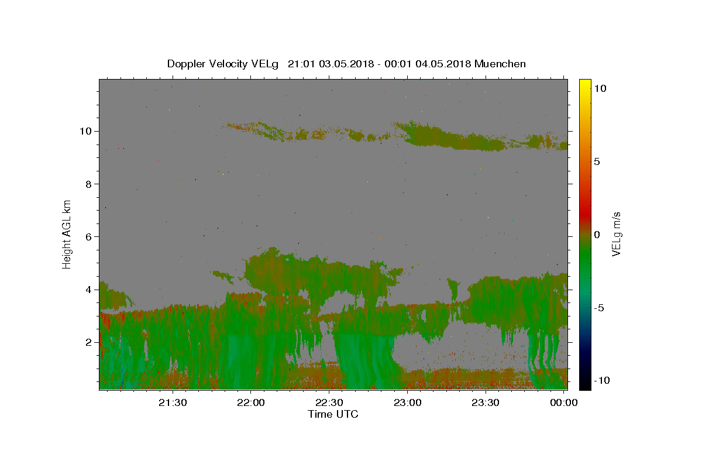The width and height of the screenshot is (702, 468).
Task: Click the 00:00 time tick label
Action: (563, 402)
